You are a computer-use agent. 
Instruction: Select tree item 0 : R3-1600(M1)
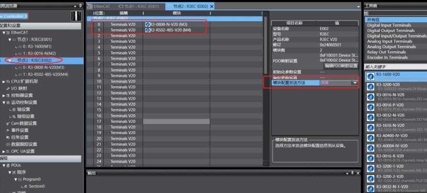tap(37, 46)
